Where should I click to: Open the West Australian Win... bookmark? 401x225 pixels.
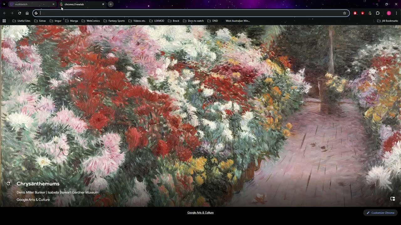coord(235,21)
